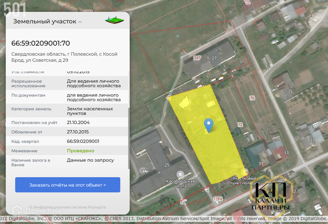328x224 pixels.
Task: Click the Межевание row label
Action: (x=24, y=151)
